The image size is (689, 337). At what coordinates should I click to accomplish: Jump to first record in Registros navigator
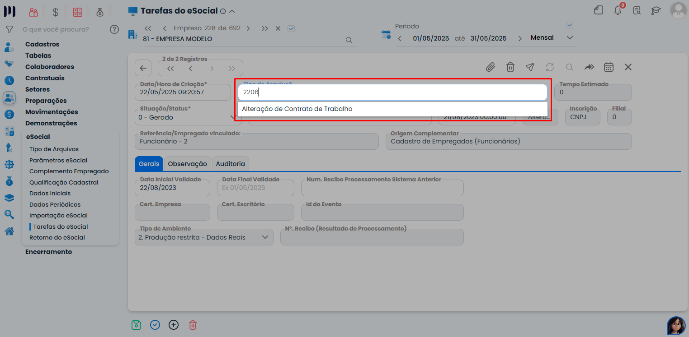[x=170, y=69]
